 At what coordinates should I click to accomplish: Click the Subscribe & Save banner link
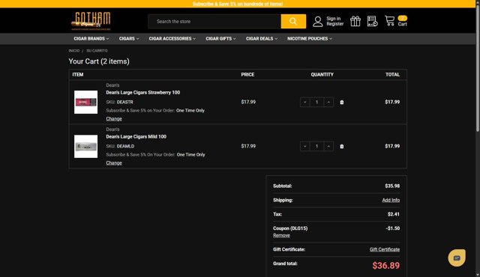coord(238,4)
